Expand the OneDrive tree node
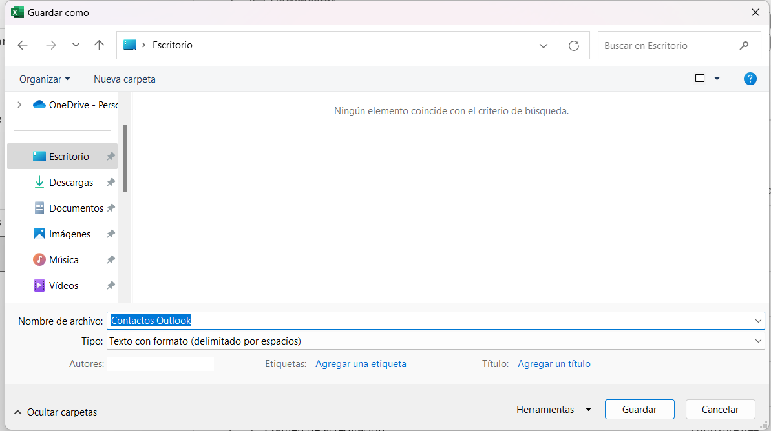Viewport: 771px width, 431px height. coord(19,105)
